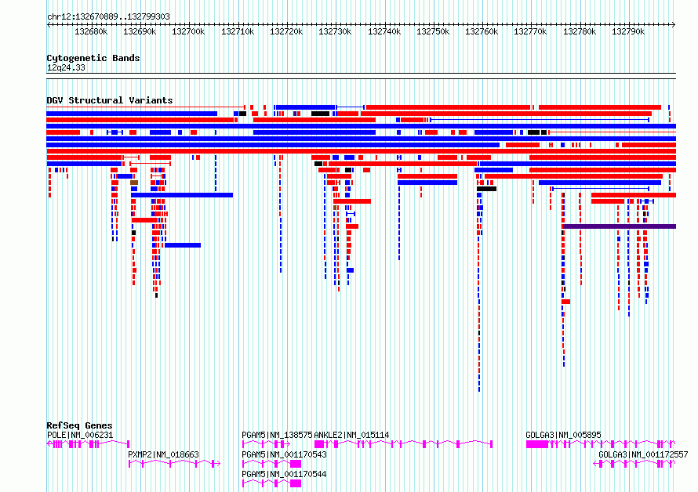Click the dark purple structural variant bar

coord(620,226)
